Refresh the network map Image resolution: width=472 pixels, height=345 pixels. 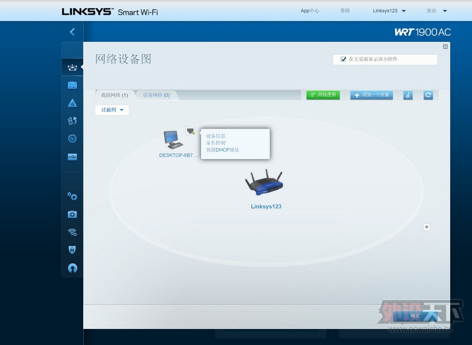coord(428,95)
